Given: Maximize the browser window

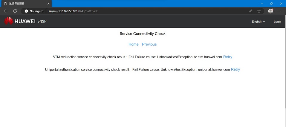Looking at the screenshot, I should [271, 4].
